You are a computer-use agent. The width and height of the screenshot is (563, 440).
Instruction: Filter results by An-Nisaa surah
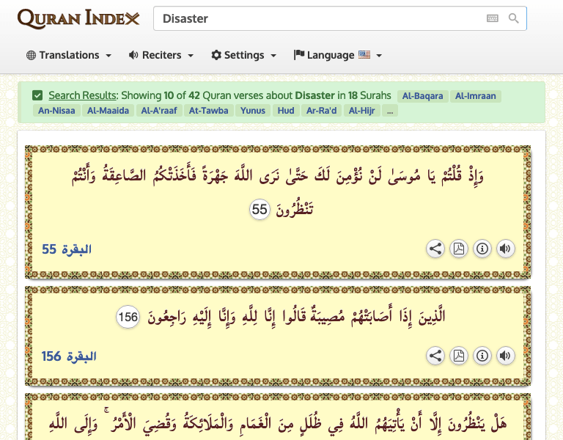(56, 110)
